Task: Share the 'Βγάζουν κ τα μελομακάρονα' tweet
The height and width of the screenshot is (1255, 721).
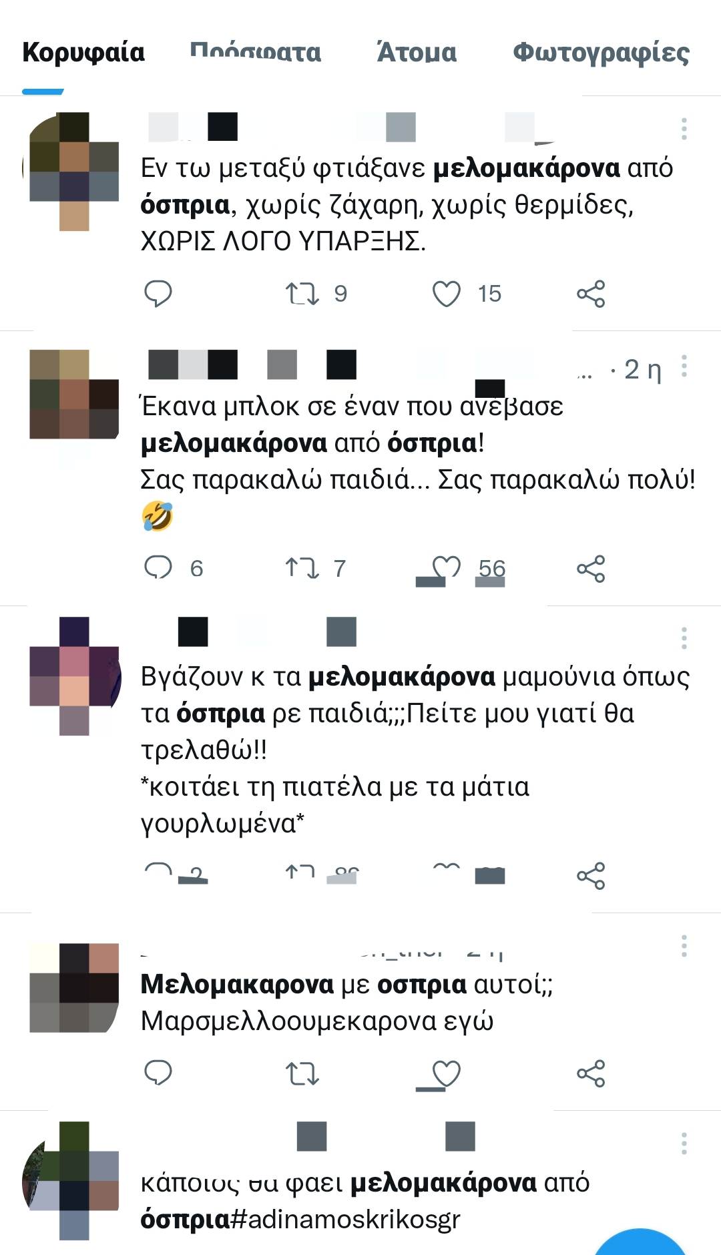Action: point(591,876)
